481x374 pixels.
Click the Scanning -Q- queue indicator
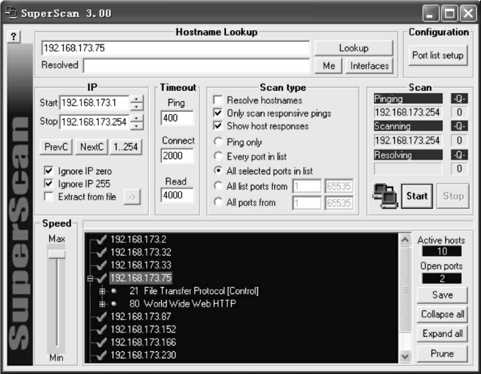(459, 126)
